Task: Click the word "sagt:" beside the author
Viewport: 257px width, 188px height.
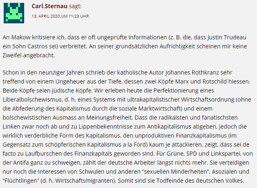Action: coord(76,7)
